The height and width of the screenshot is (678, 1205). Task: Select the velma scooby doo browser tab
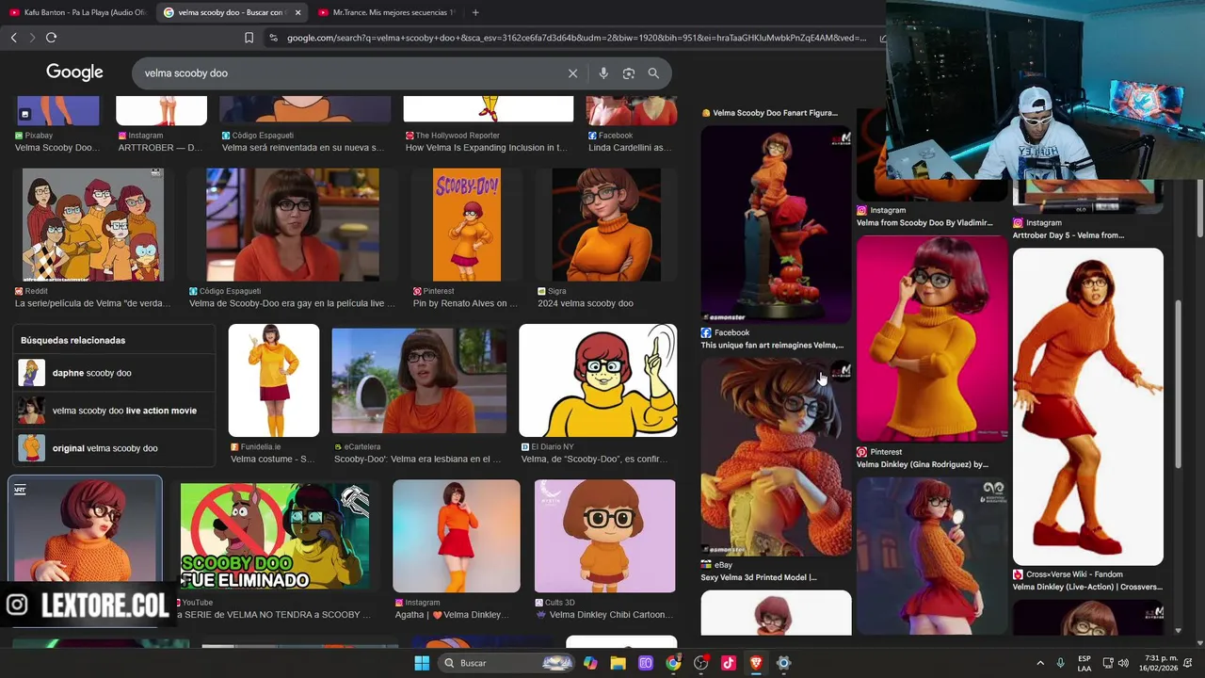tap(232, 12)
